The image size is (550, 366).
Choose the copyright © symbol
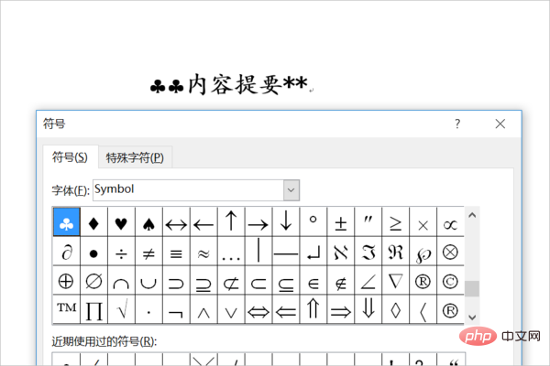[x=450, y=281]
